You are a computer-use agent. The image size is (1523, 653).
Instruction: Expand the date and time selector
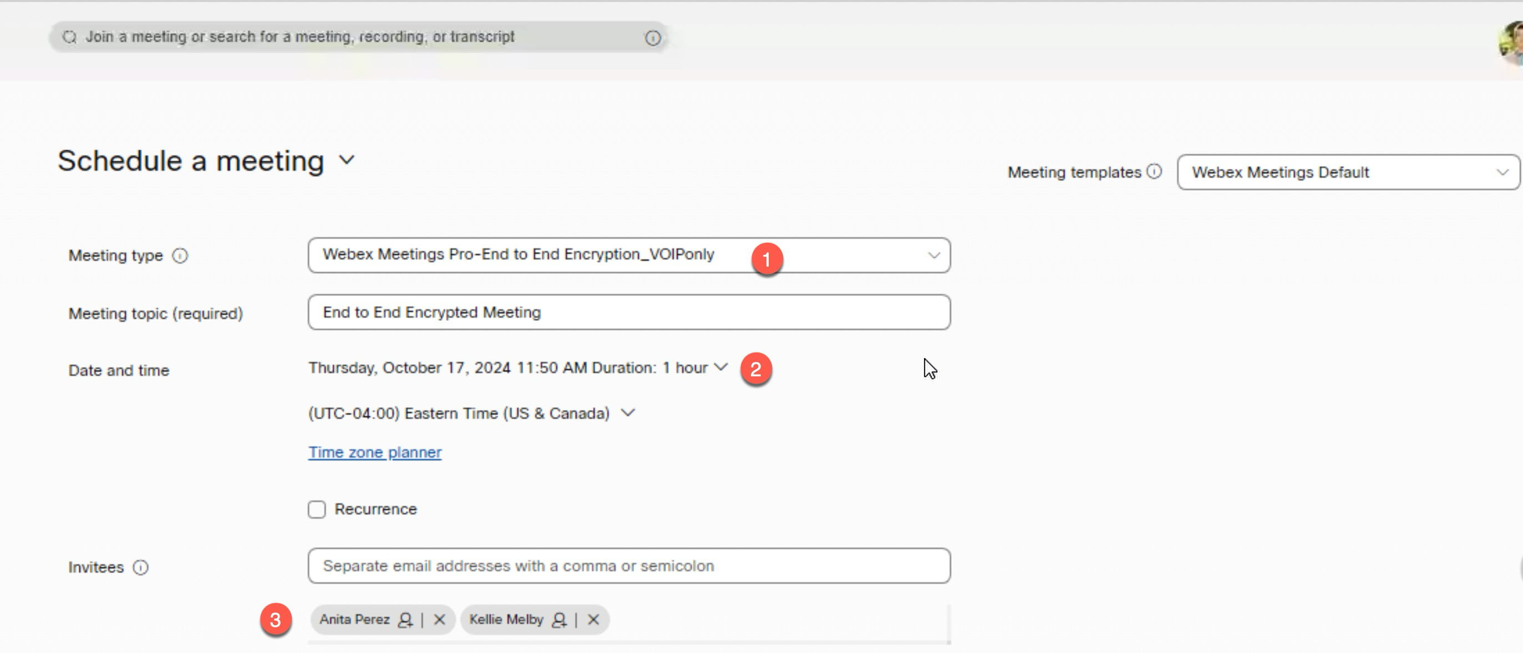tap(720, 367)
